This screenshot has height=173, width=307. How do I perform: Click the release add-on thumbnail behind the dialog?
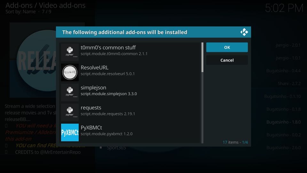tap(33, 60)
